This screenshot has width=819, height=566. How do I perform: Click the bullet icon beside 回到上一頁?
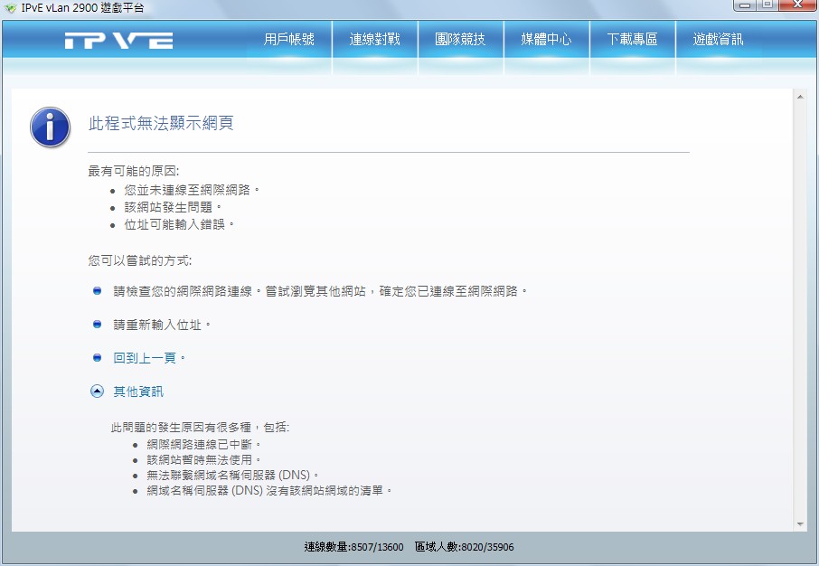click(x=98, y=357)
